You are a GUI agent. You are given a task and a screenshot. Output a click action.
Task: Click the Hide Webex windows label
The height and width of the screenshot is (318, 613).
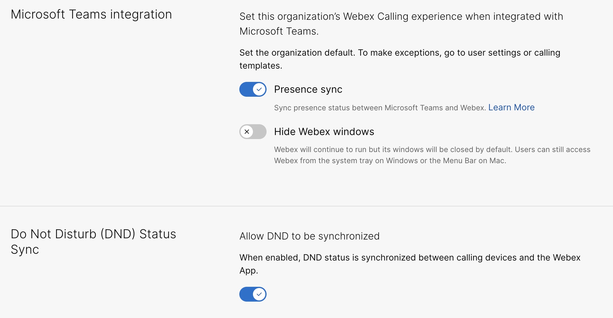324,132
